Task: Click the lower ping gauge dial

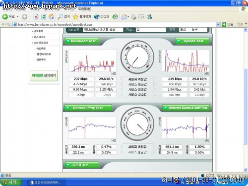Action: 137,124
